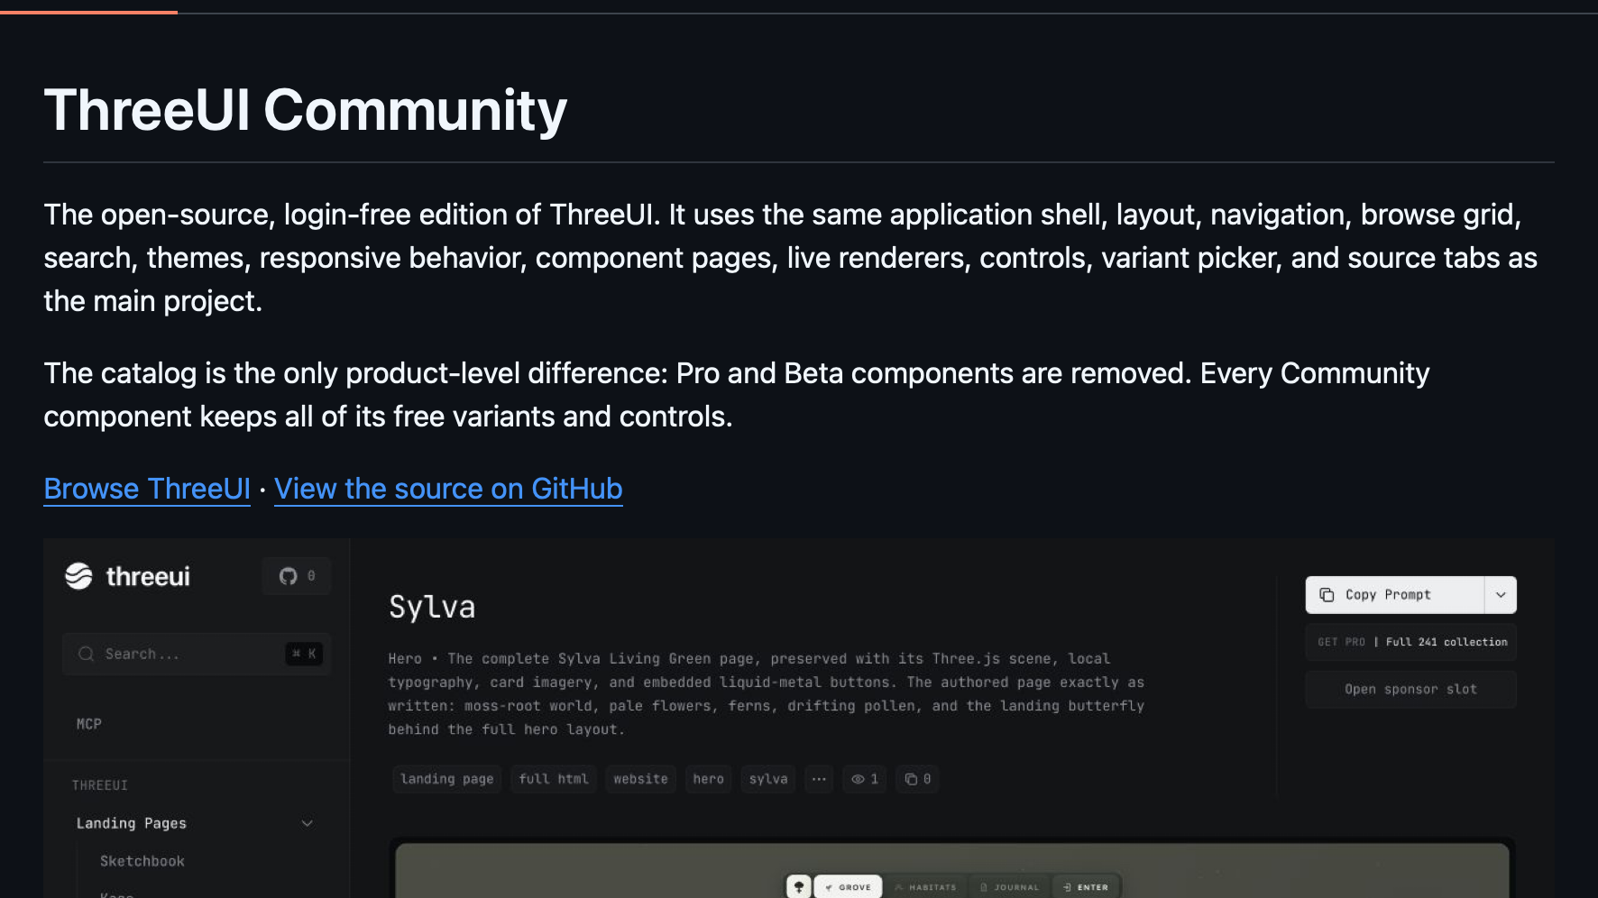Open the three-dots more tags chip
The image size is (1598, 898).
pyautogui.click(x=819, y=779)
